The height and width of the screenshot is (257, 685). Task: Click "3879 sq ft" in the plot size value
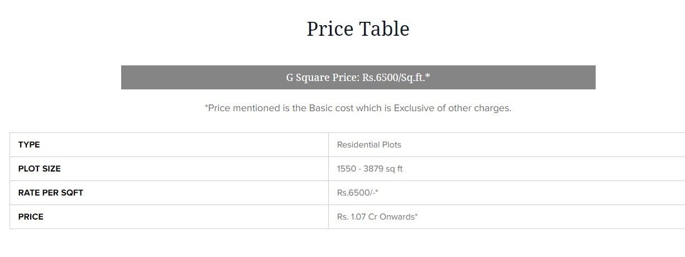[383, 169]
